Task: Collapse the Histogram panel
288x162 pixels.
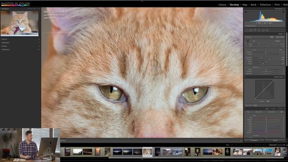Action: (284, 9)
